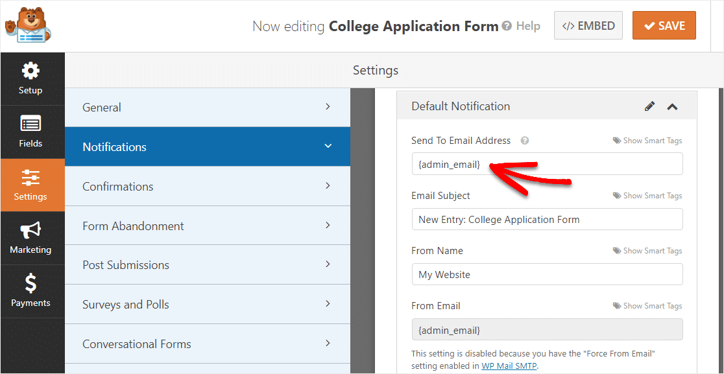This screenshot has height=374, width=724.
Task: Click the tag icon beside Email Subject Smart Tags
Action: click(616, 196)
